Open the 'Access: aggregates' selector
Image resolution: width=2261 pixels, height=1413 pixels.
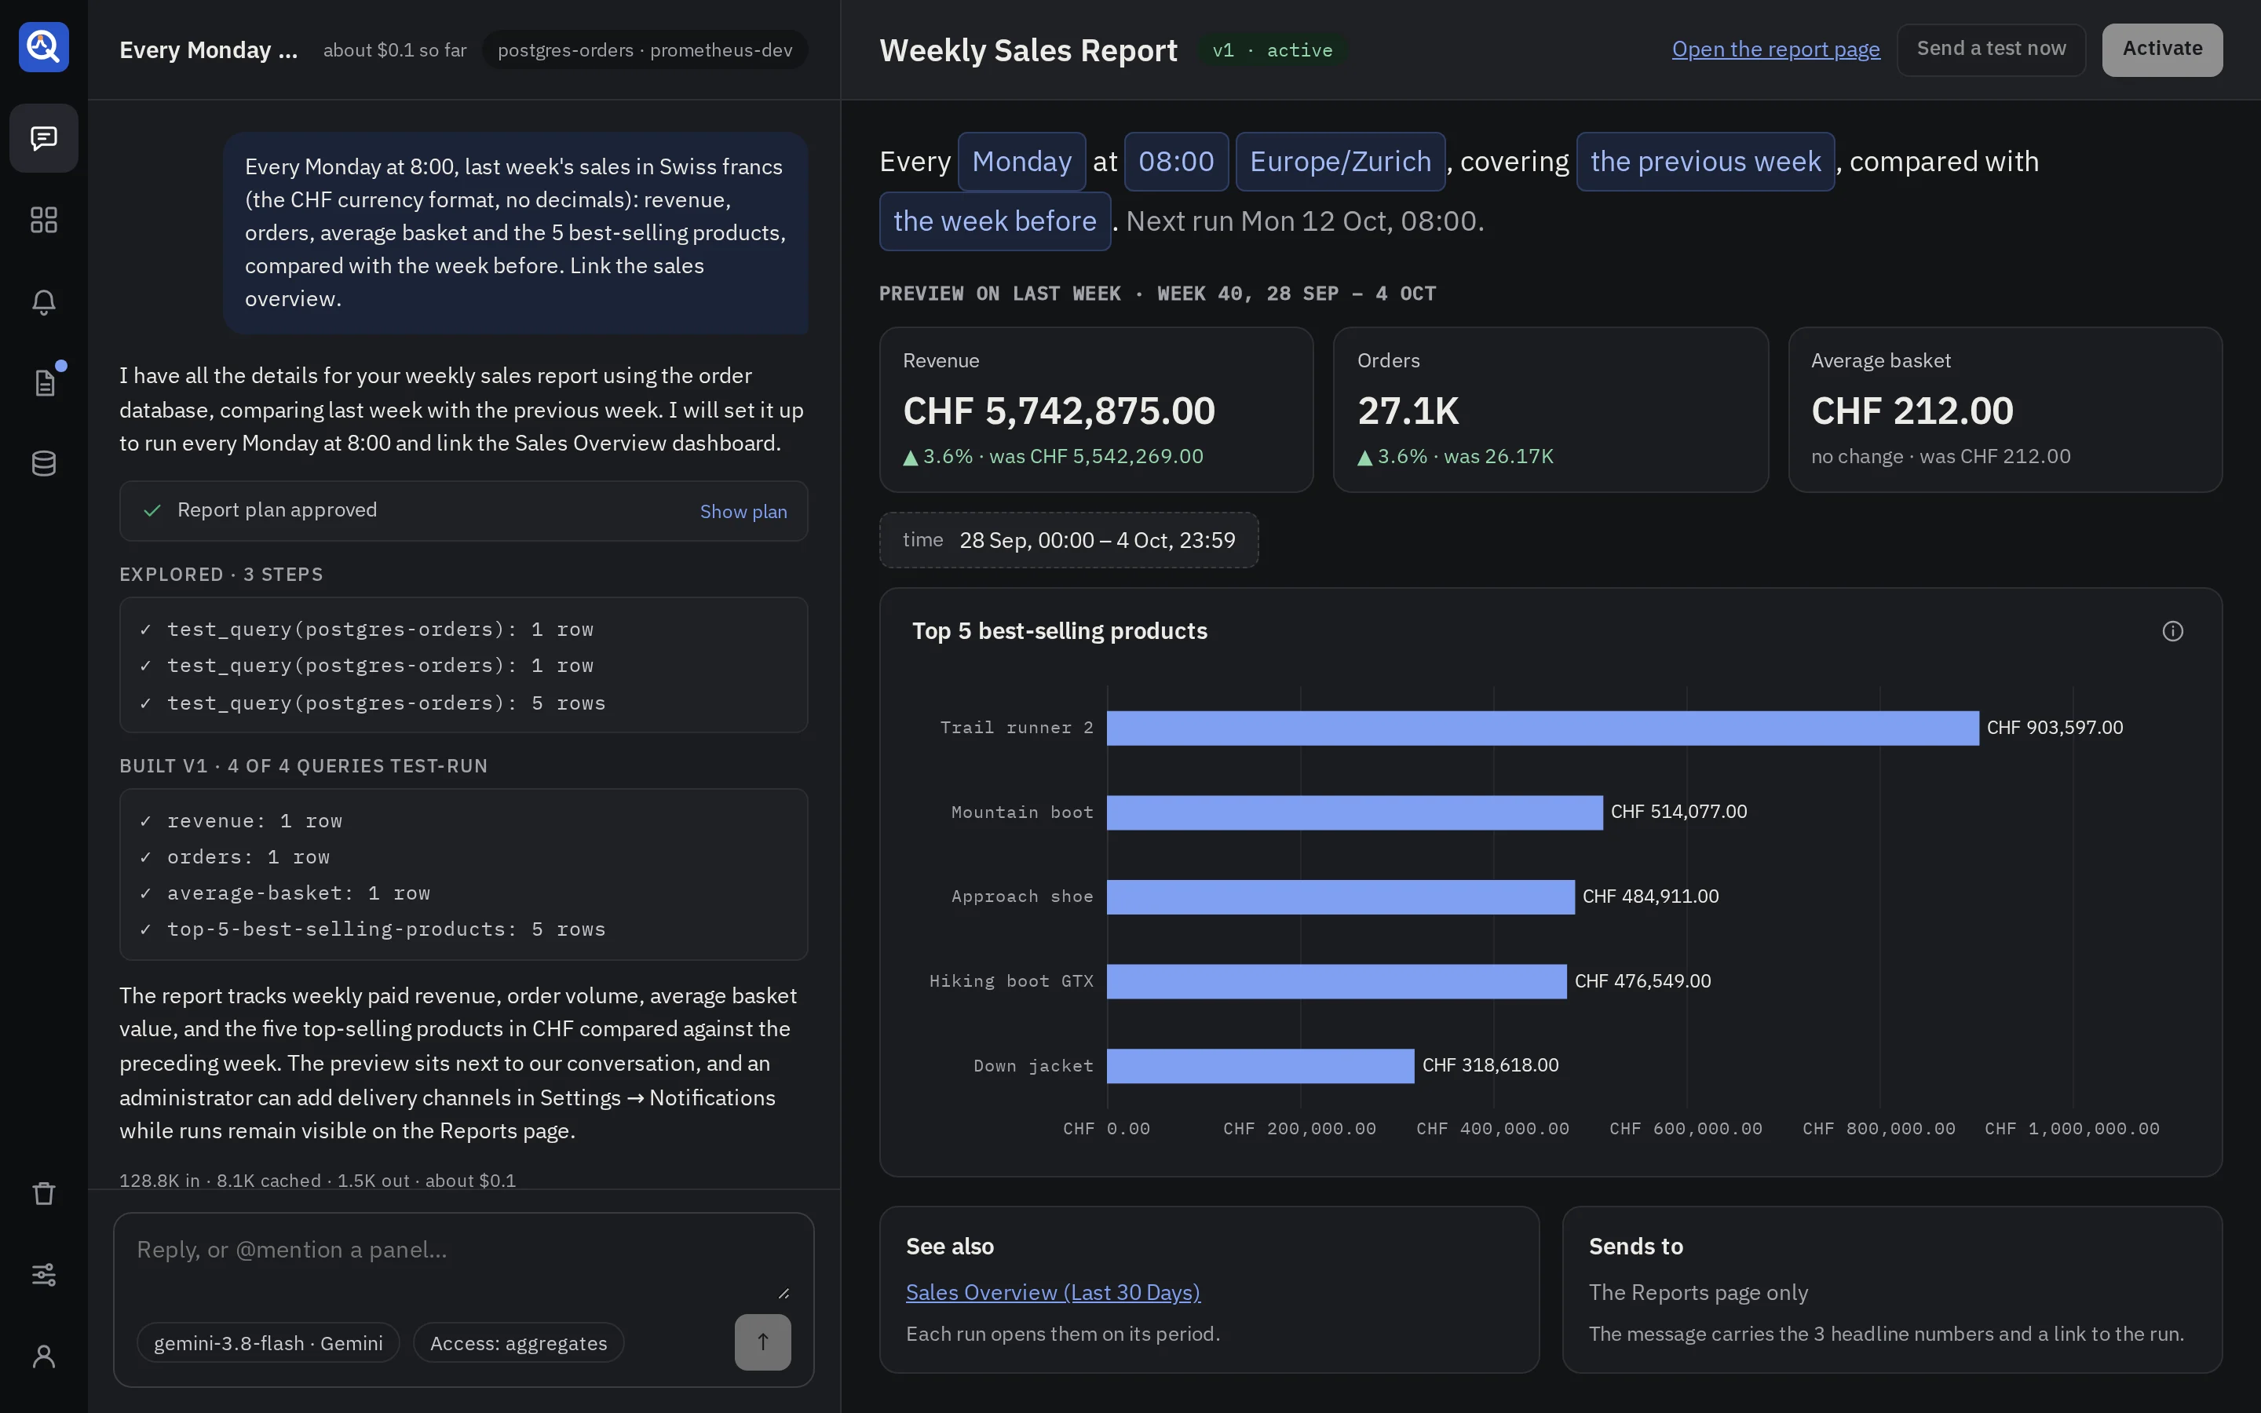click(x=518, y=1343)
